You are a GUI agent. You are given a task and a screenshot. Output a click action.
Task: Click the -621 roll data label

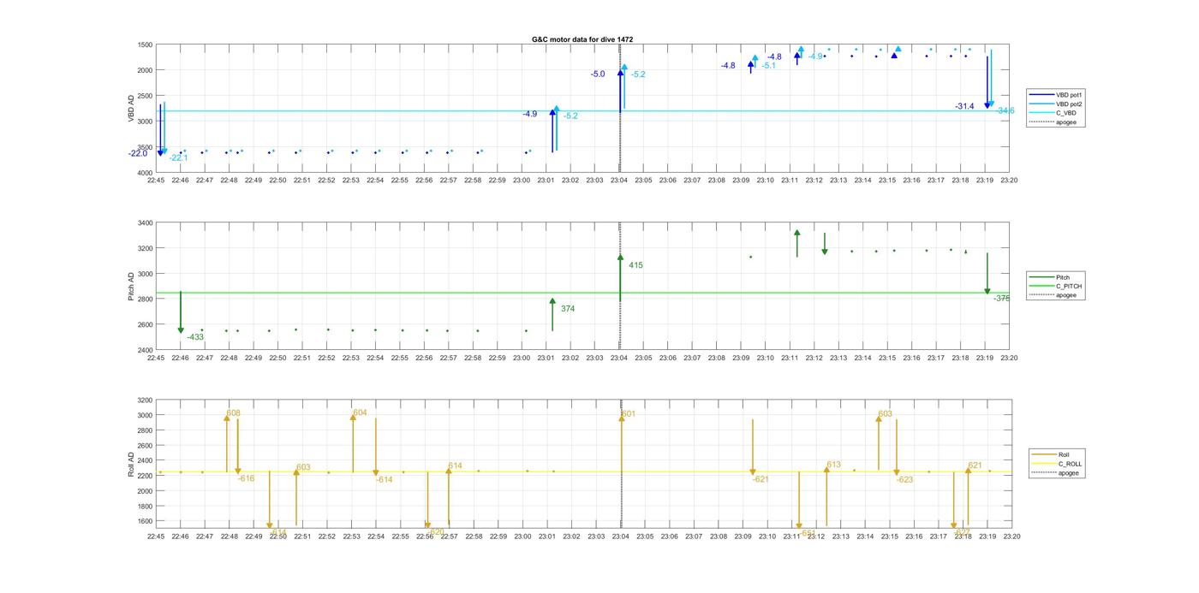tap(761, 479)
